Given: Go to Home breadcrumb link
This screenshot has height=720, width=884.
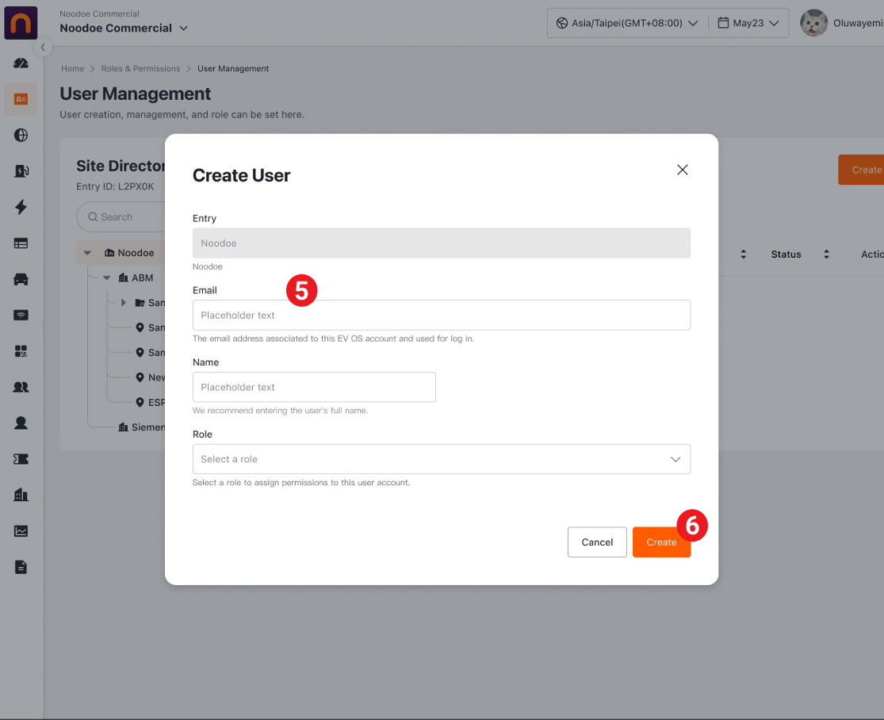Looking at the screenshot, I should [x=72, y=69].
